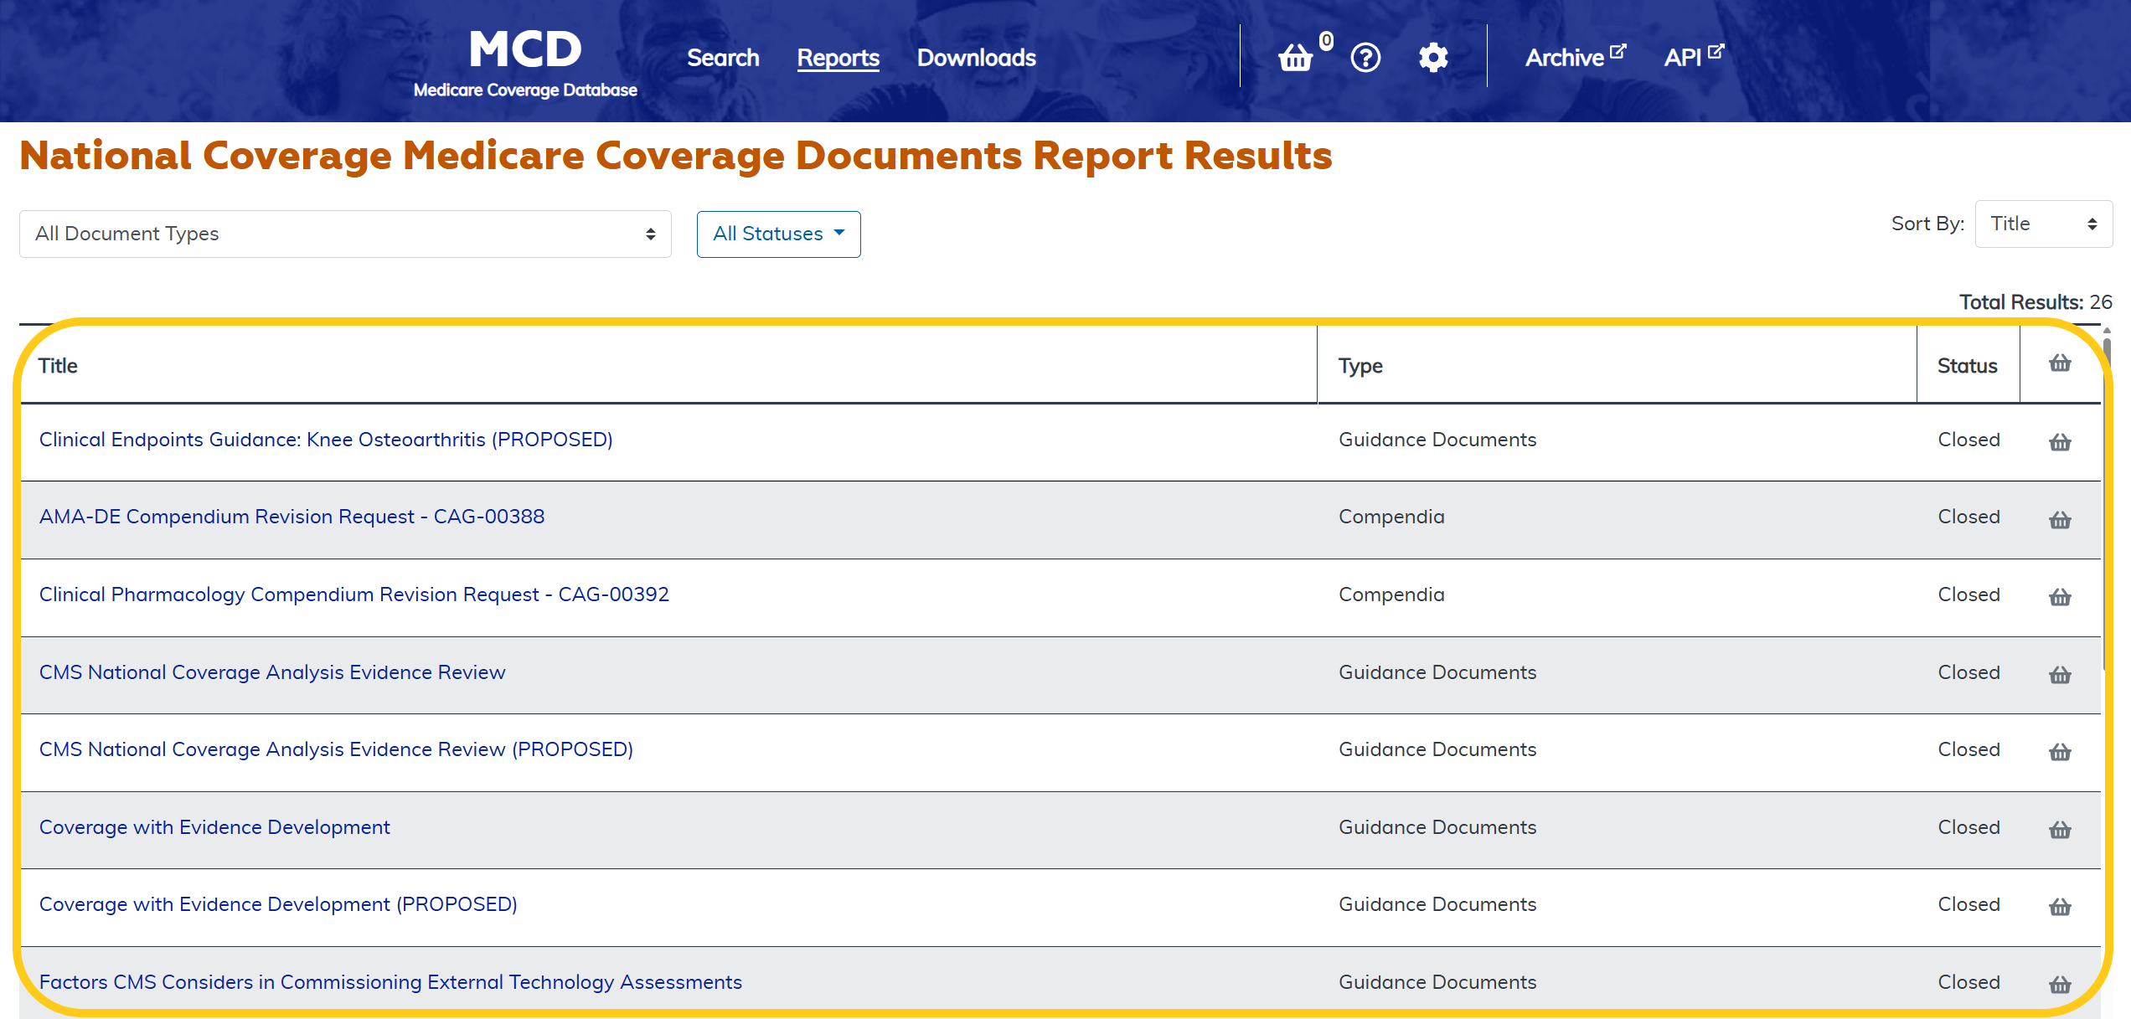Expand the All Statuses dropdown
The height and width of the screenshot is (1019, 2131).
pos(778,234)
